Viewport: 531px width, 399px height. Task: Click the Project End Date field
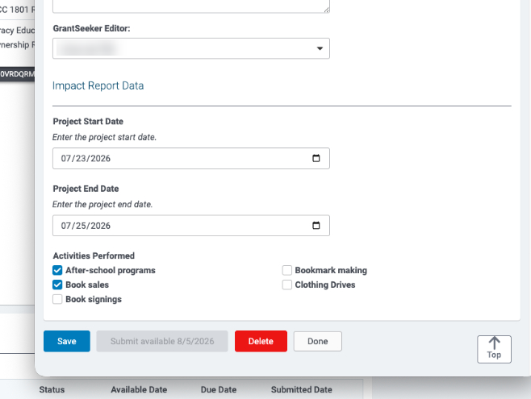click(x=191, y=226)
